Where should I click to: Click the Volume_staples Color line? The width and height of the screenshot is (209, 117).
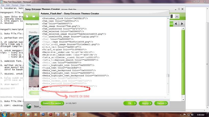pyautogui.click(x=64, y=49)
